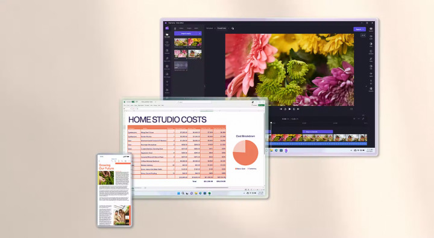Open Music & SFX in Clipchamp sidebar
The height and width of the screenshot is (238, 434).
pyautogui.click(x=167, y=59)
